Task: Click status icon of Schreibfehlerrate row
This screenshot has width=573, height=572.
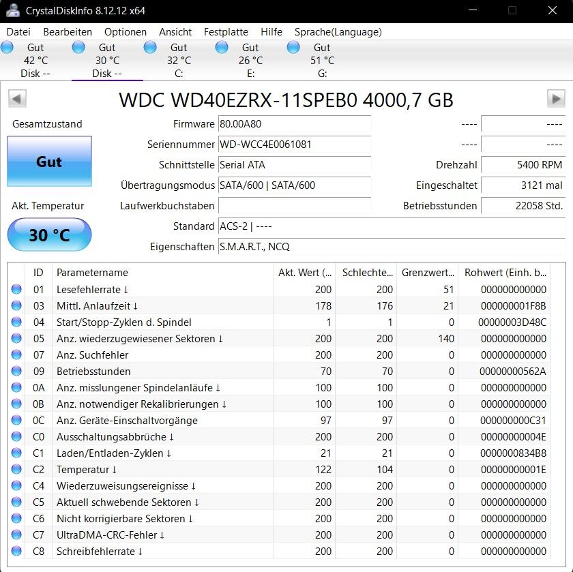Action: 16,551
